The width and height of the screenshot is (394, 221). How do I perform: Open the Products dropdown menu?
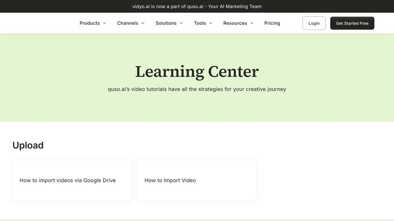(90, 23)
